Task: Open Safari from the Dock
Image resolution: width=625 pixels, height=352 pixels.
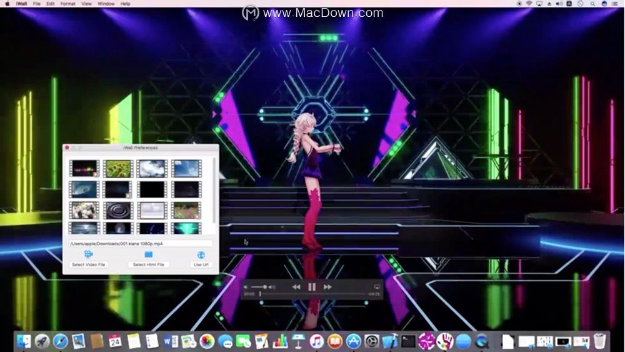Action: tap(60, 341)
